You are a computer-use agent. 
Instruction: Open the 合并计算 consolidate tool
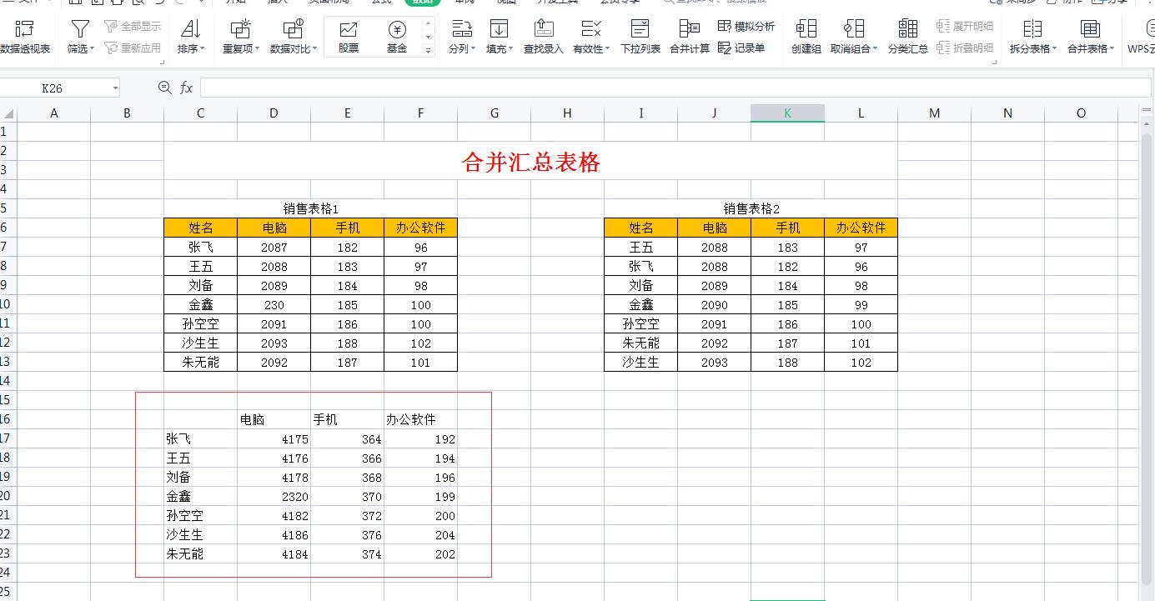pos(690,38)
